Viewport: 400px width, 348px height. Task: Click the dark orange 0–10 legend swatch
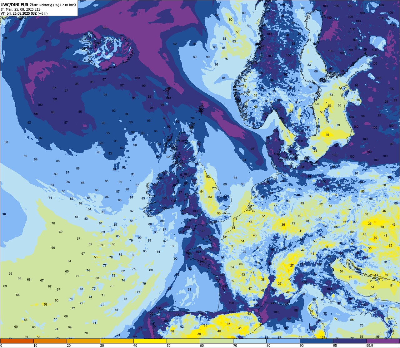click(17, 341)
